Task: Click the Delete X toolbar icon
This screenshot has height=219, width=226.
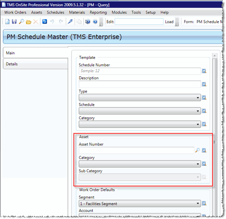Action: (36, 22)
